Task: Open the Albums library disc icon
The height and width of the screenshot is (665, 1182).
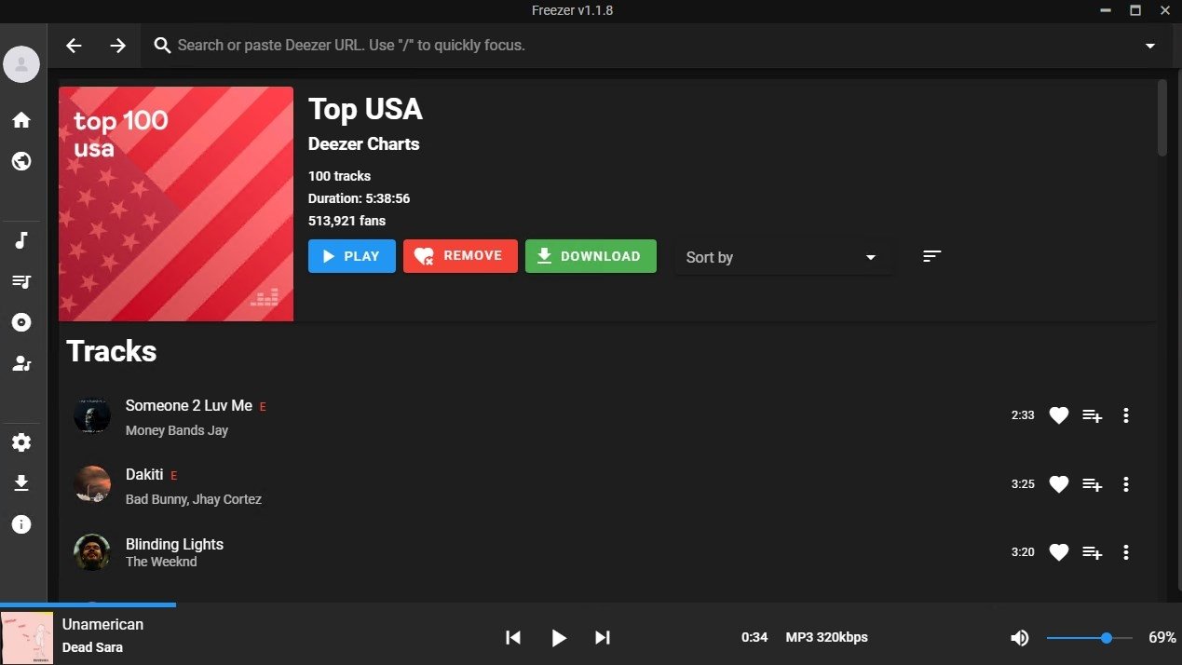Action: tap(21, 322)
